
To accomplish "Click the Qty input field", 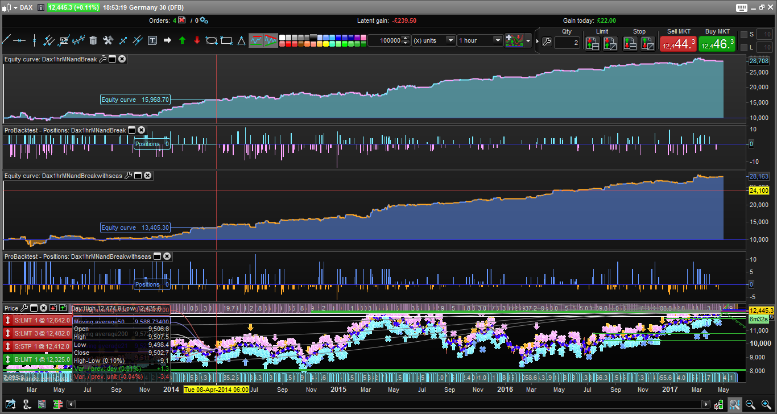I will (567, 43).
